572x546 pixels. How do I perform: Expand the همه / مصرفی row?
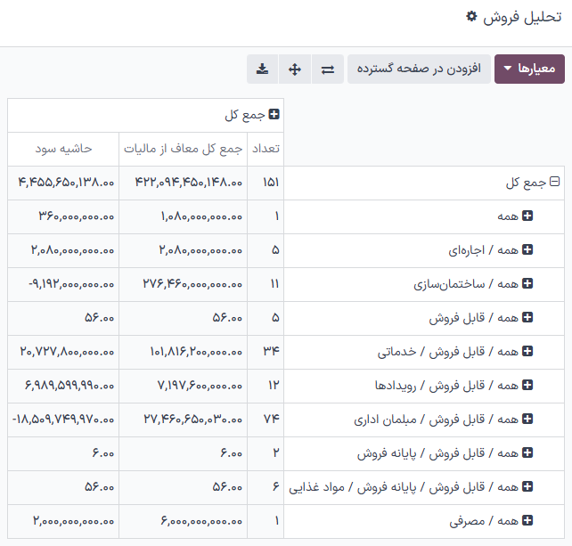pyautogui.click(x=527, y=521)
